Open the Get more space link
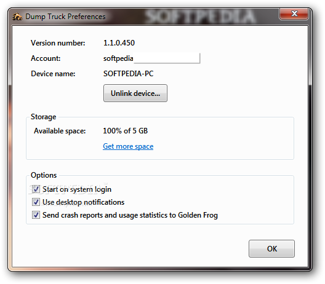Viewport: 325px width, 284px height. point(128,146)
